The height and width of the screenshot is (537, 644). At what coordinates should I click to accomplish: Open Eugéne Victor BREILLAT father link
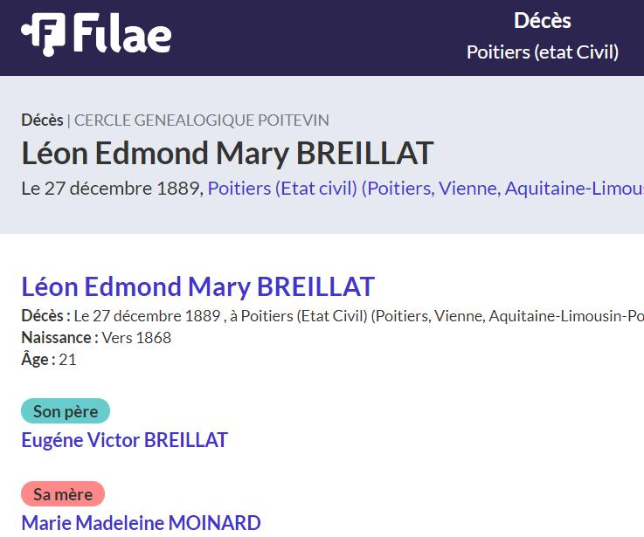click(124, 440)
